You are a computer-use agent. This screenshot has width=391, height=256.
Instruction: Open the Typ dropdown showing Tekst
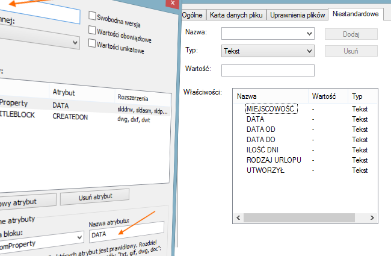(268, 51)
